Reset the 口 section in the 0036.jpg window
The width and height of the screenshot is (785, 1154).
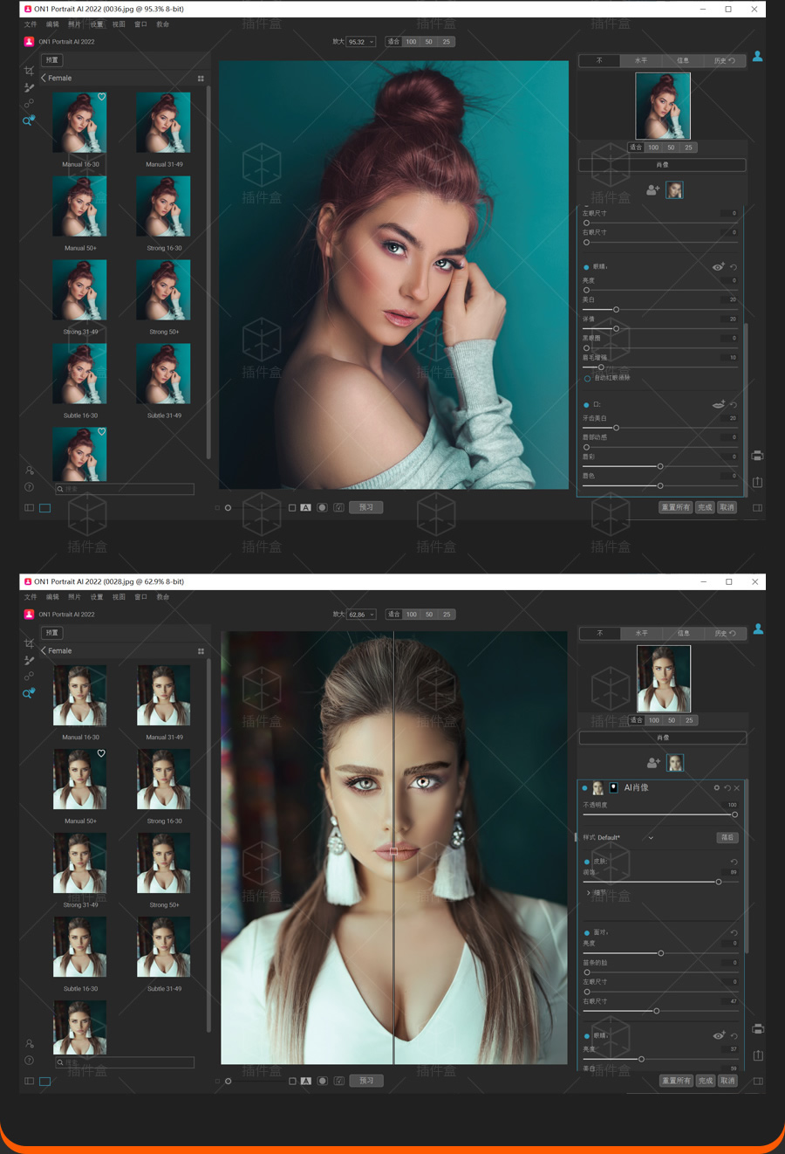click(x=734, y=405)
